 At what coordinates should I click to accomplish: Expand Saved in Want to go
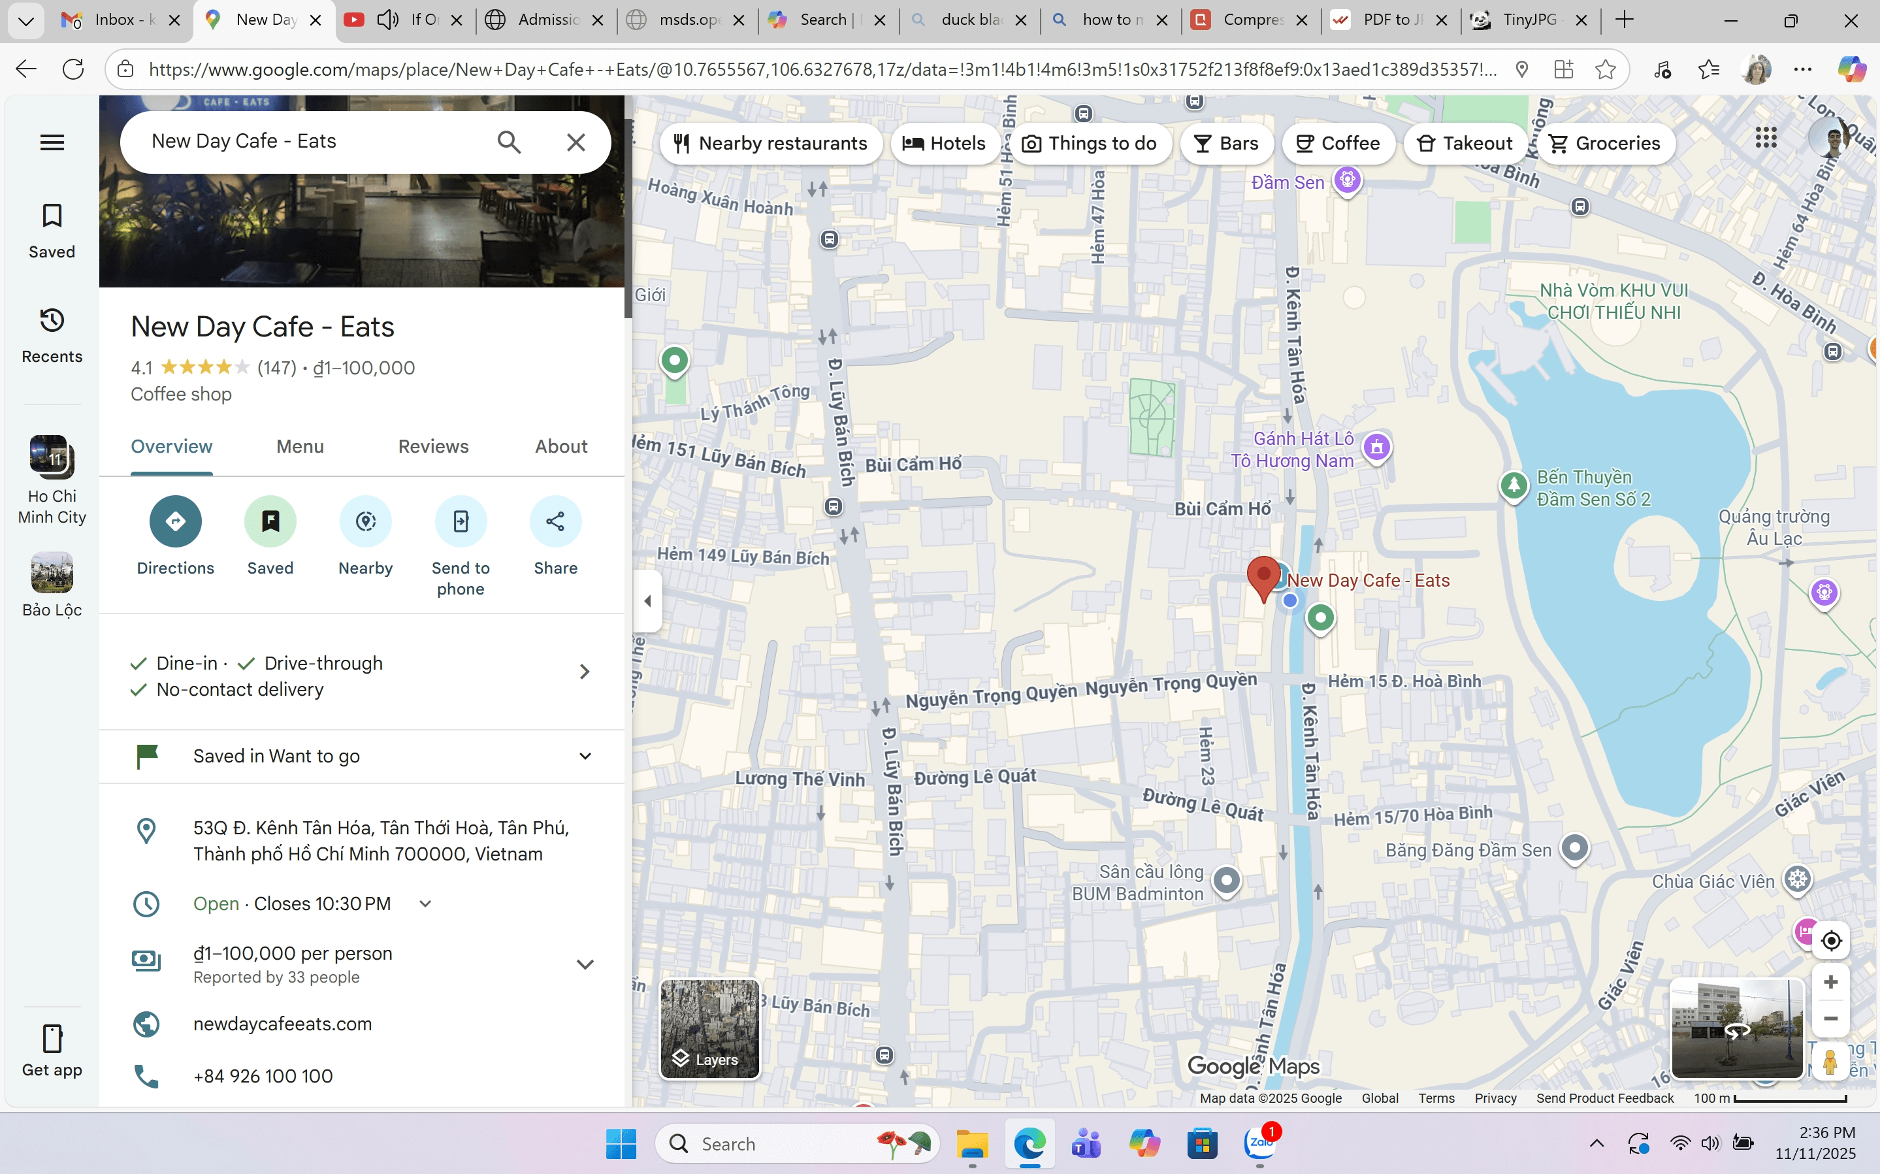pos(585,757)
